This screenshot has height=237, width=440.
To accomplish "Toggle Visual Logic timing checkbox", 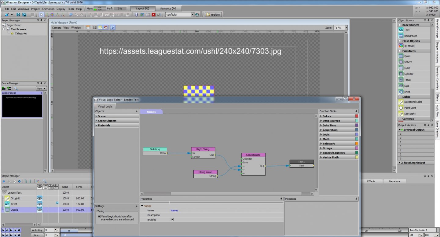I will [99, 216].
